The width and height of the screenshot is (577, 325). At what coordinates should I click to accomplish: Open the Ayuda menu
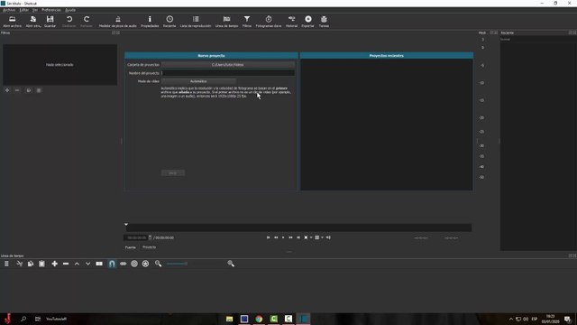[x=70, y=10]
